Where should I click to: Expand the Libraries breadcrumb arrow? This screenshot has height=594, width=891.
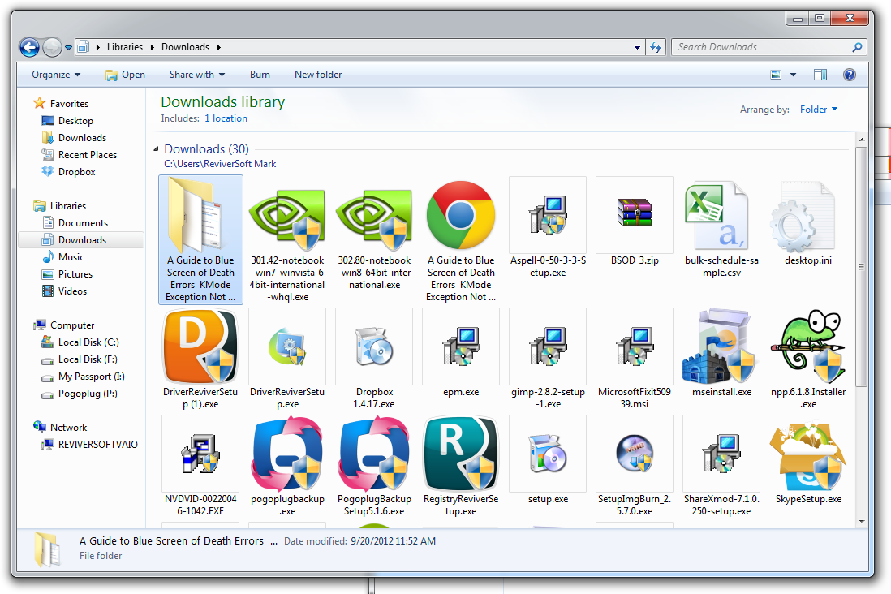click(153, 47)
